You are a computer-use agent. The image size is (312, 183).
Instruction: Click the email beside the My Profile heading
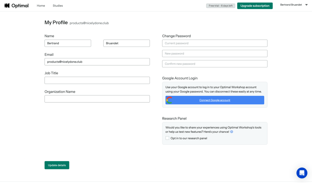89,23
